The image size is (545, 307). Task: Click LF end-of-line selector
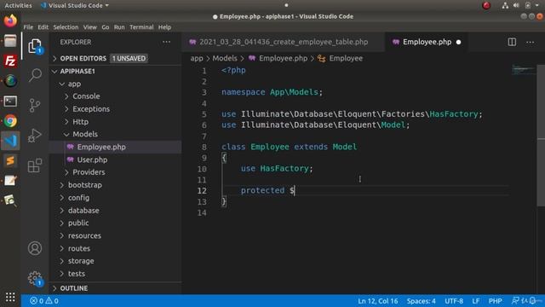[476, 301]
